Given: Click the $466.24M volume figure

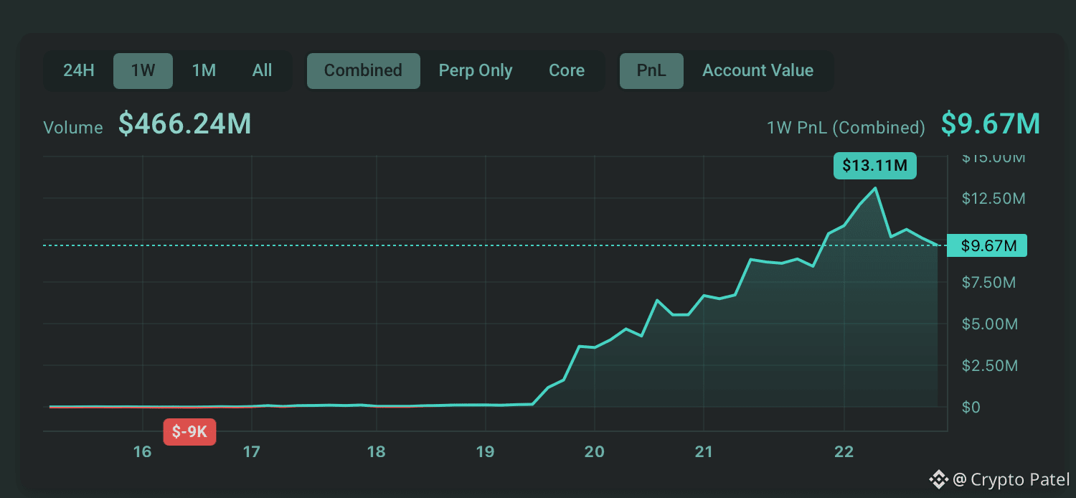Looking at the screenshot, I should pos(185,125).
